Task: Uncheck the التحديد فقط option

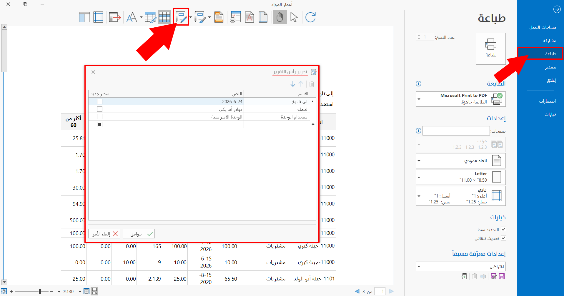Action: pos(503,230)
